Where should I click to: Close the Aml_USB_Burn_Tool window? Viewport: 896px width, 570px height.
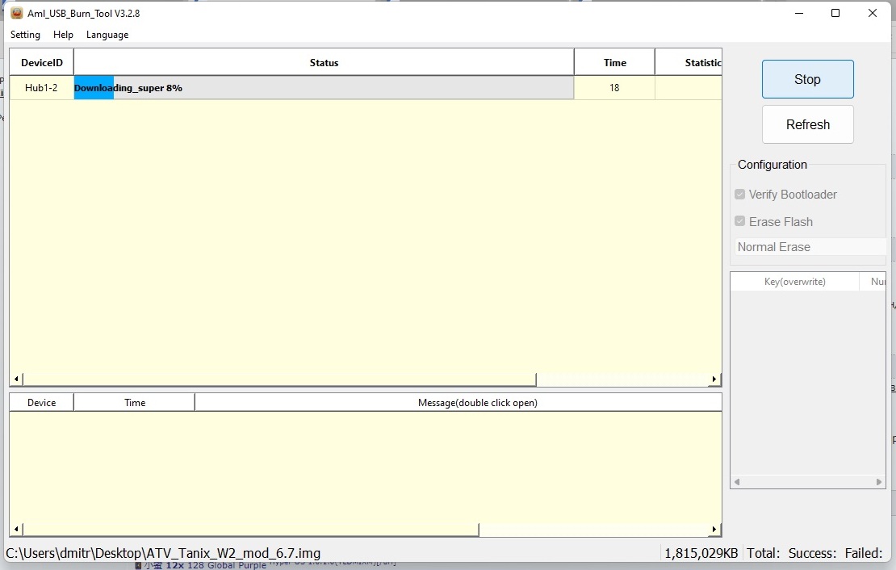pyautogui.click(x=872, y=13)
